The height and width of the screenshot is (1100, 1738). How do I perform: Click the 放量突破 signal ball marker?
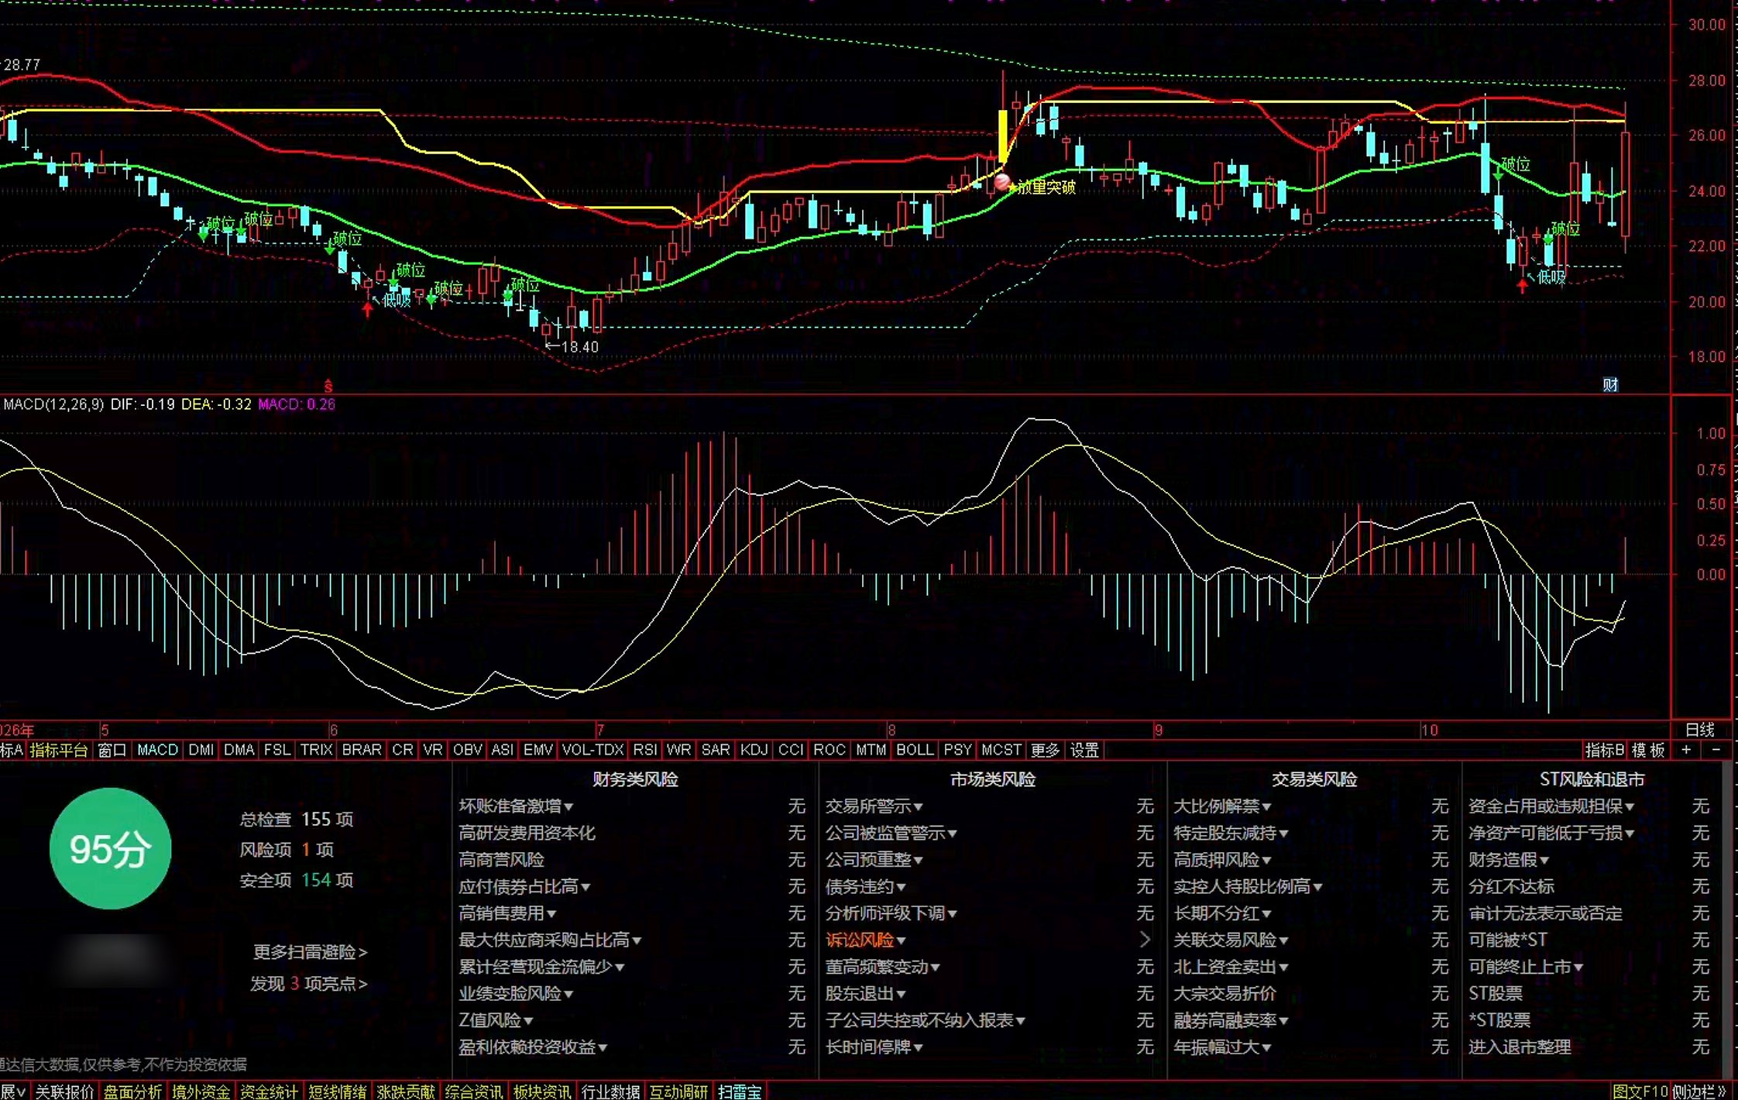tap(1002, 183)
